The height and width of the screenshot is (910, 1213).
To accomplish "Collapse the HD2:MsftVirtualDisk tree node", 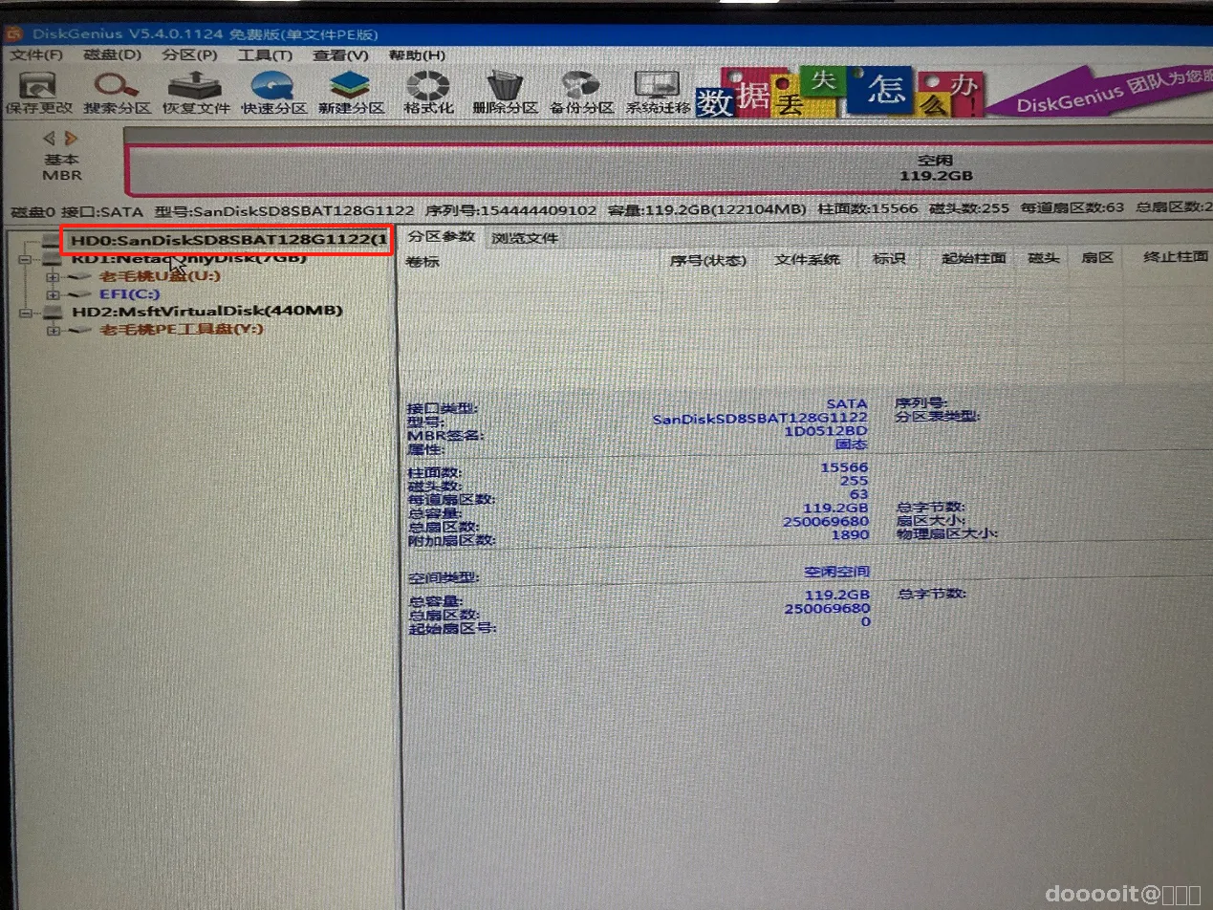I will [x=24, y=312].
